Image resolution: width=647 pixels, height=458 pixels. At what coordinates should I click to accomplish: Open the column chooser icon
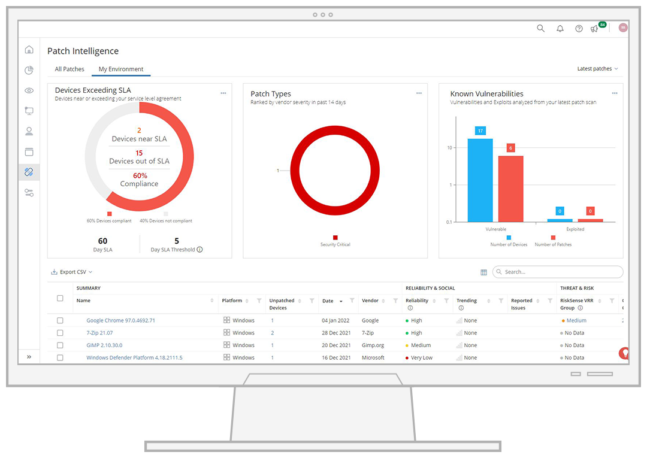pyautogui.click(x=483, y=272)
